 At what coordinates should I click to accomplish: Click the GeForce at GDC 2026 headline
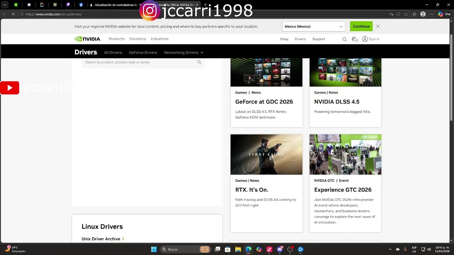coord(264,102)
